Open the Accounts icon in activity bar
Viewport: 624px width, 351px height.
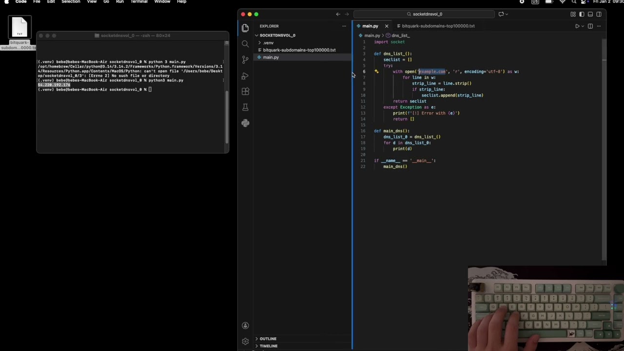(x=245, y=326)
